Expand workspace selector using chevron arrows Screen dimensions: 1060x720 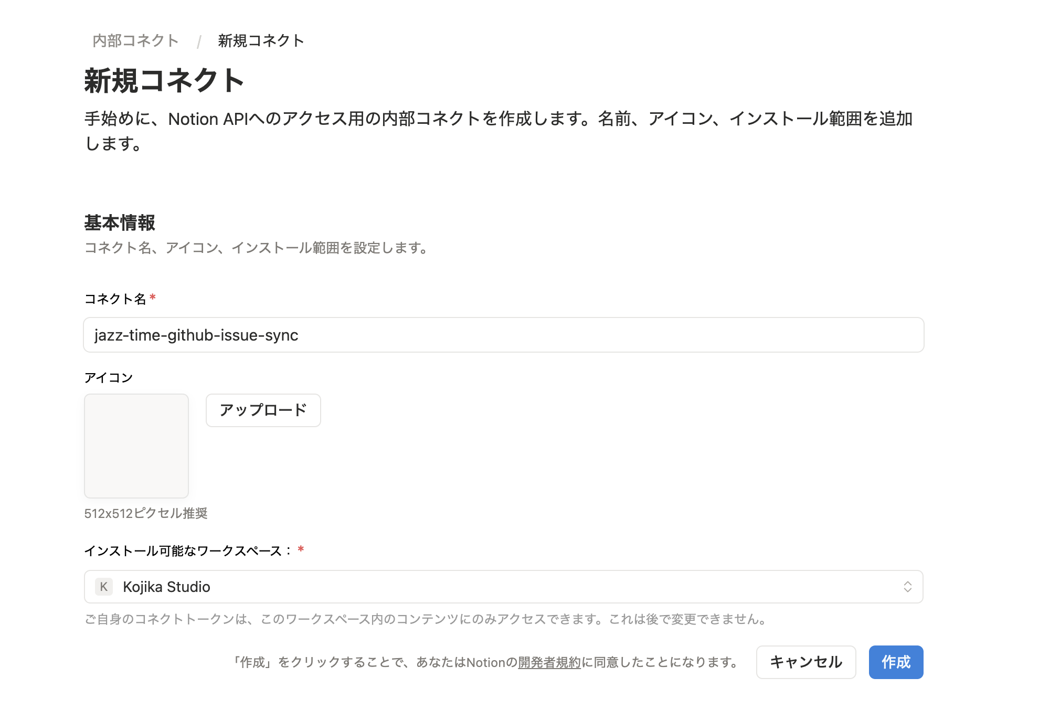click(907, 587)
